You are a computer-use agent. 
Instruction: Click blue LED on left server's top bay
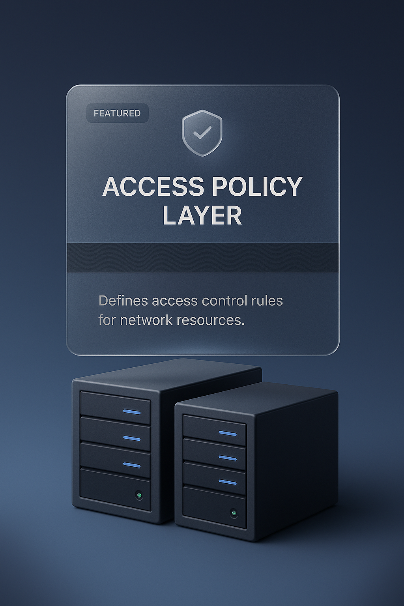(x=132, y=412)
